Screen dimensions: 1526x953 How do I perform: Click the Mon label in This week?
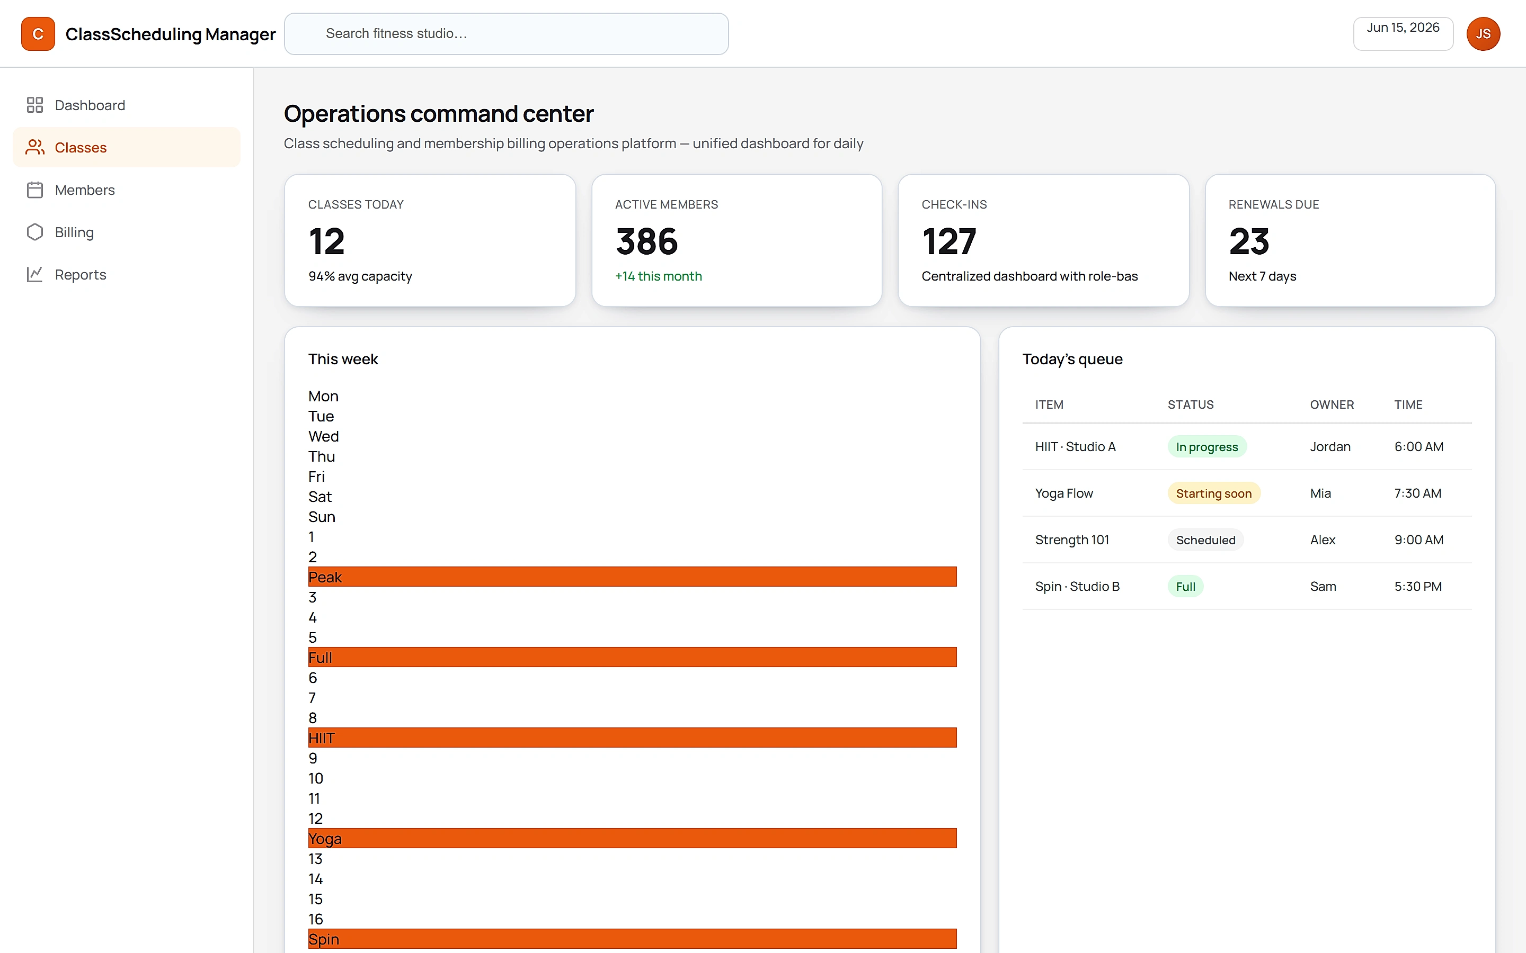pos(324,396)
